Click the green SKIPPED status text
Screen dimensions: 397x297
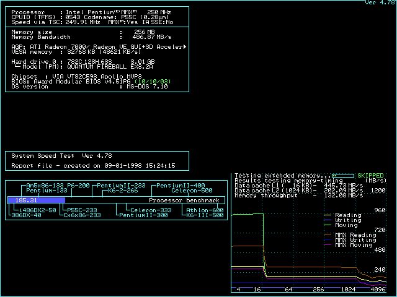pyautogui.click(x=370, y=176)
